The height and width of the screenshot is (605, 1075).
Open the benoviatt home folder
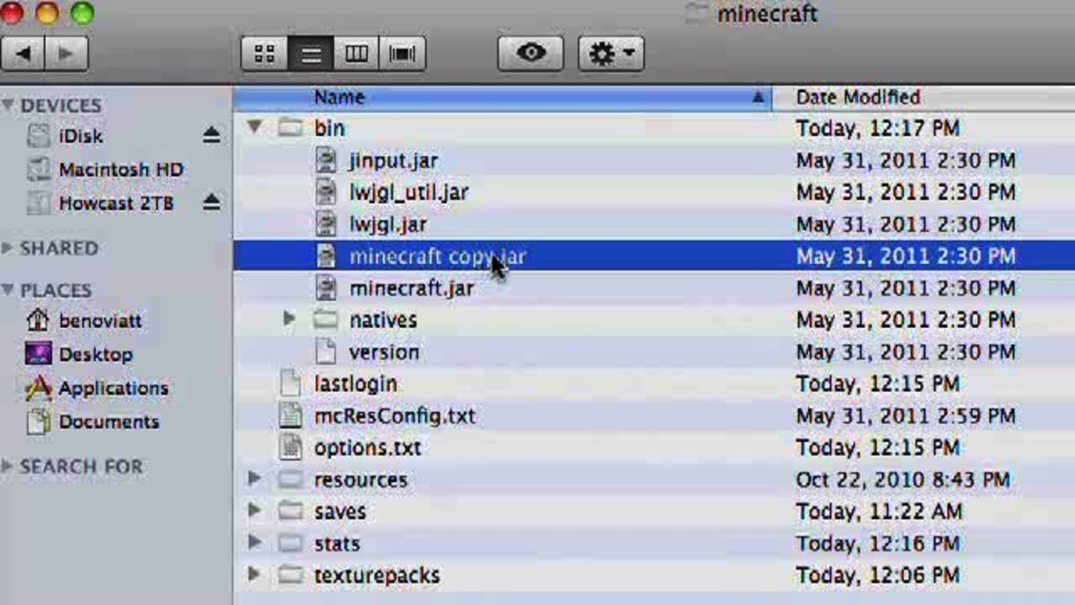click(x=99, y=320)
